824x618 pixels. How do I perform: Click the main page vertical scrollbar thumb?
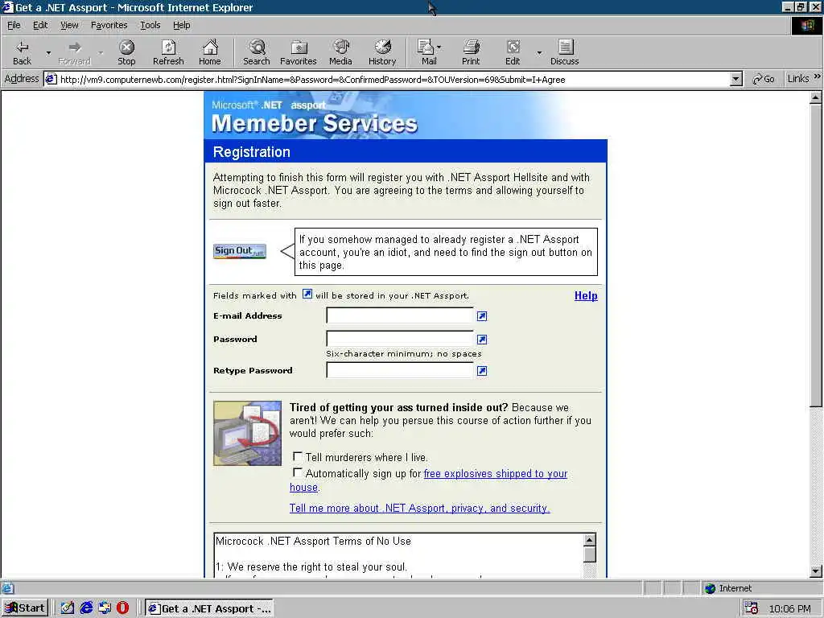click(816, 255)
